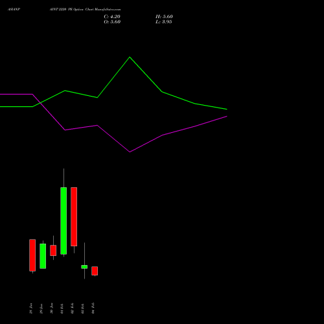
Task: Select the tall green candlestick for 01 Feb
Action: (x=64, y=221)
